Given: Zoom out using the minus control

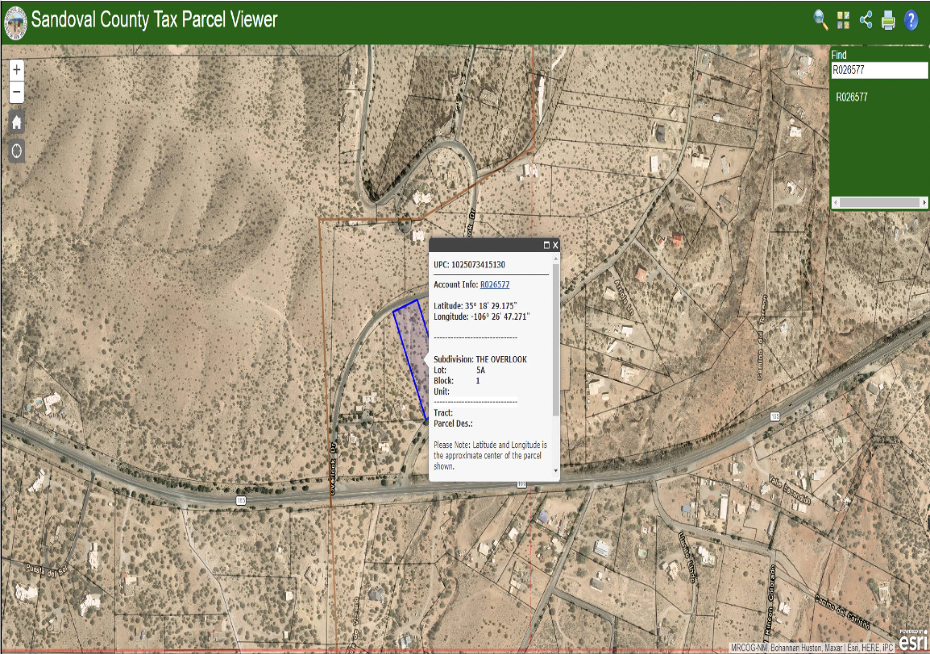Looking at the screenshot, I should (17, 92).
